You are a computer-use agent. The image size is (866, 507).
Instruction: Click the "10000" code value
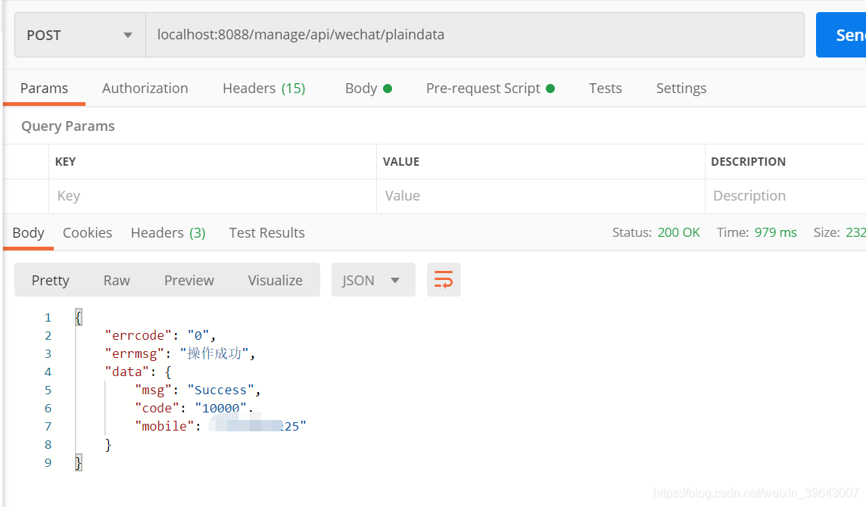(x=220, y=408)
